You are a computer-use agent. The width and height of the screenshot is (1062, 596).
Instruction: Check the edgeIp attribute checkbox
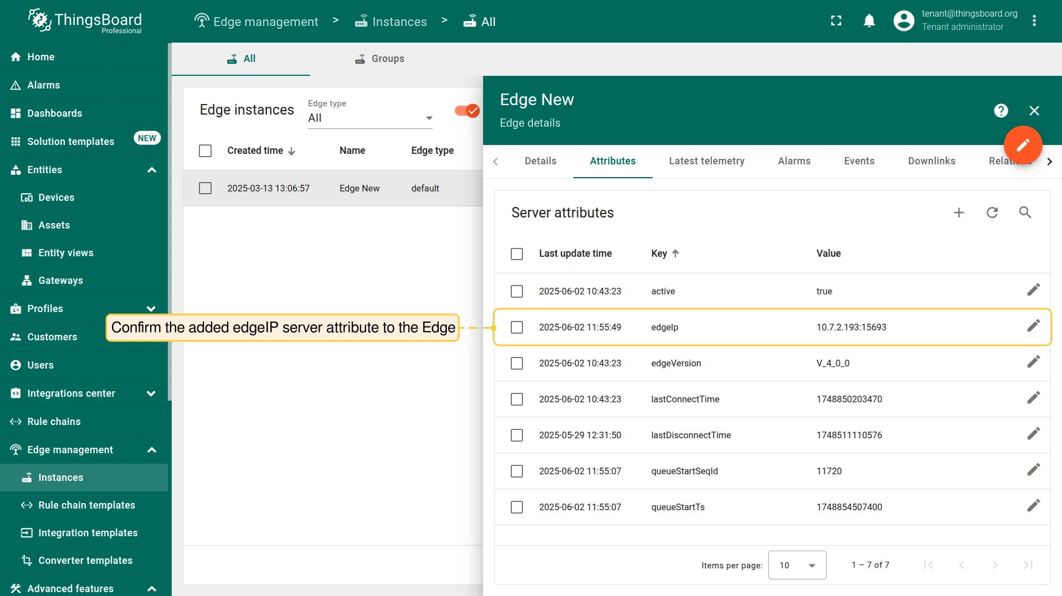517,327
